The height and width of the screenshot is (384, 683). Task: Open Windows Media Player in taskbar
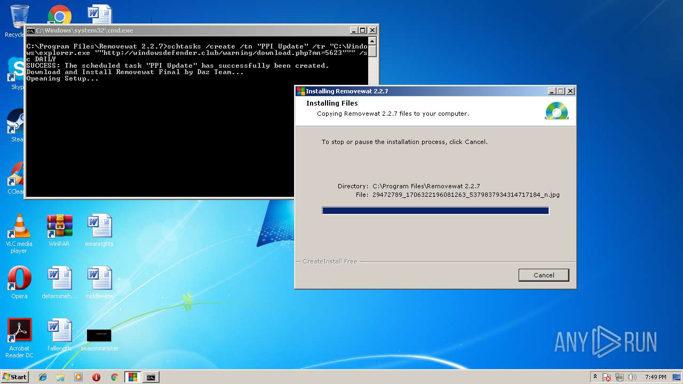[78, 377]
